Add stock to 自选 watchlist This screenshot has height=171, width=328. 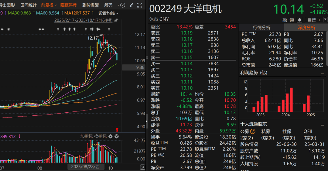[x=312, y=20]
